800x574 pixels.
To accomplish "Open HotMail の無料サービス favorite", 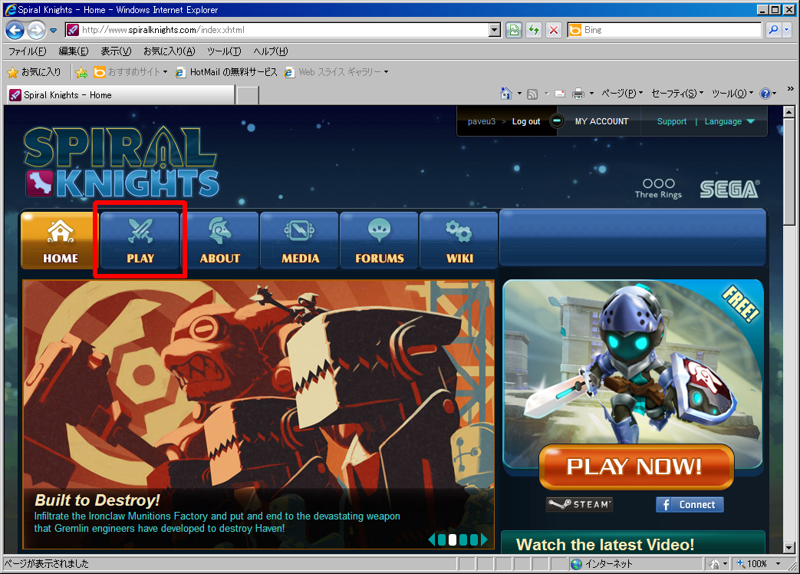I will [x=226, y=72].
